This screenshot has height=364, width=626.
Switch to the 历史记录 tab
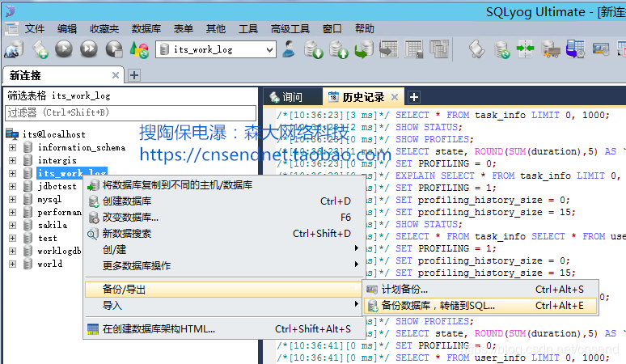click(363, 97)
